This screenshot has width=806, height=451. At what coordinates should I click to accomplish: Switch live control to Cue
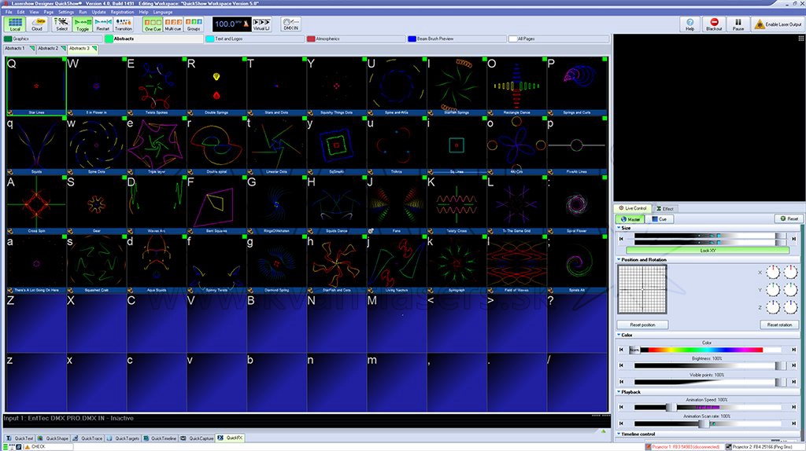coord(659,219)
